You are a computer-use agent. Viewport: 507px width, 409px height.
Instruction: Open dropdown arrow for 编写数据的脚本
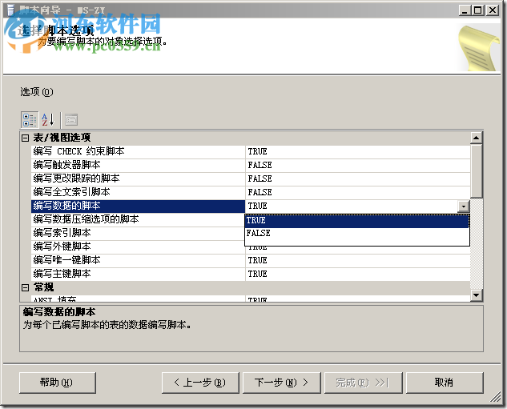[464, 207]
